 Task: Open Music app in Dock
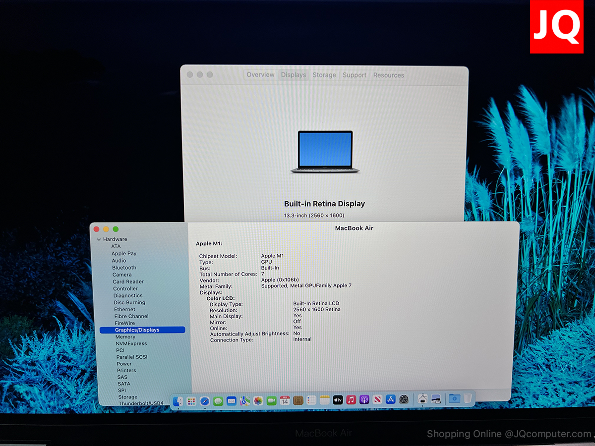coord(351,399)
